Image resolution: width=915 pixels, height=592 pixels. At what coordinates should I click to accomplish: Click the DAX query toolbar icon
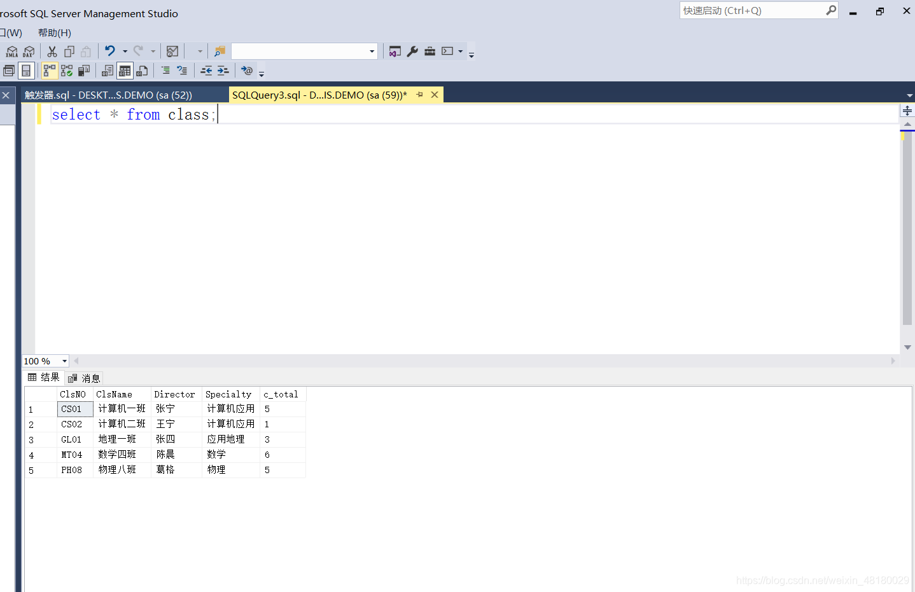[x=29, y=52]
